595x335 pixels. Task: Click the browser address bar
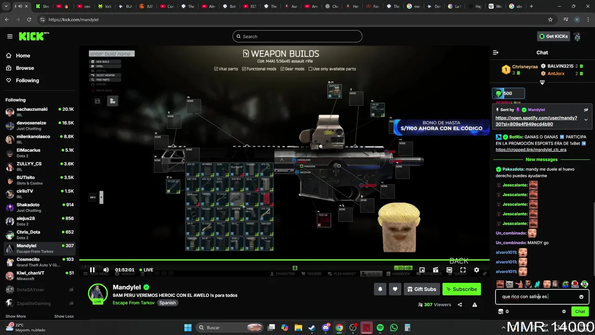pyautogui.click(x=293, y=20)
